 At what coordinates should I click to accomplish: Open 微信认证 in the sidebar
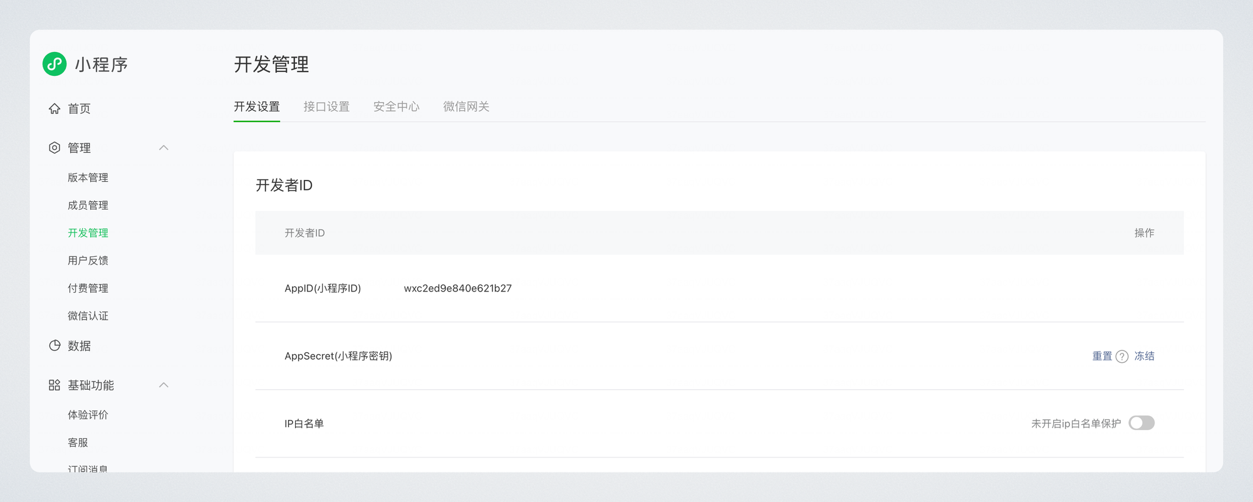[88, 316]
